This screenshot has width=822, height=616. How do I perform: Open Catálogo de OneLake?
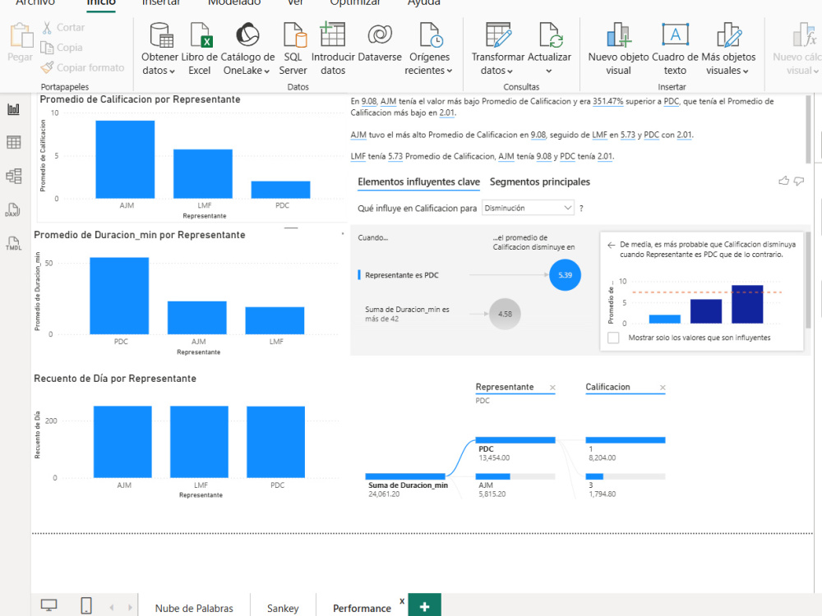tap(247, 48)
